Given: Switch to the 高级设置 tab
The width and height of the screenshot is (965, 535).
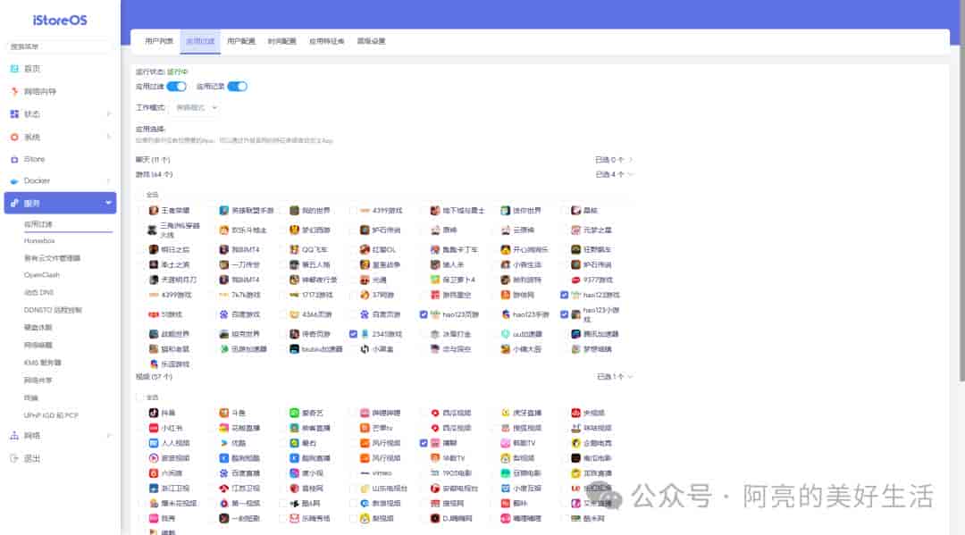Looking at the screenshot, I should point(371,41).
